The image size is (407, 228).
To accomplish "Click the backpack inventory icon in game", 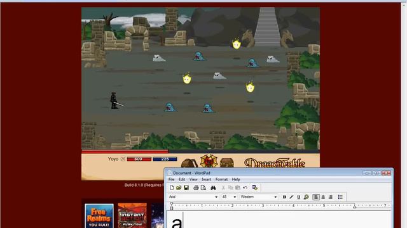I will pyautogui.click(x=190, y=163).
